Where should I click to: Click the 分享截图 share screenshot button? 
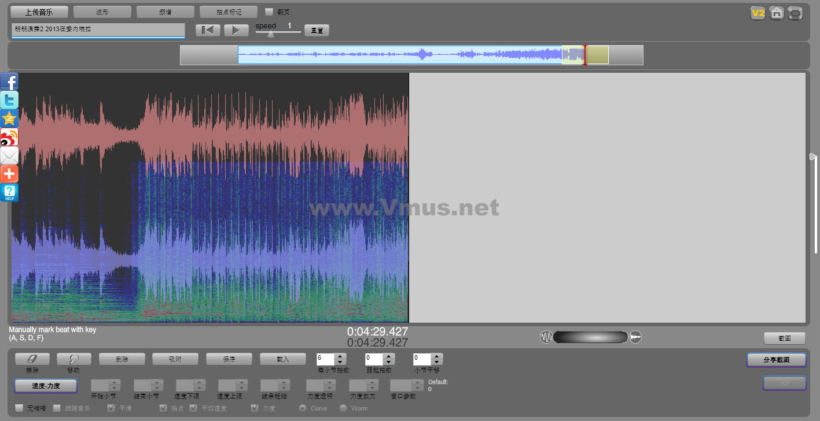(776, 360)
